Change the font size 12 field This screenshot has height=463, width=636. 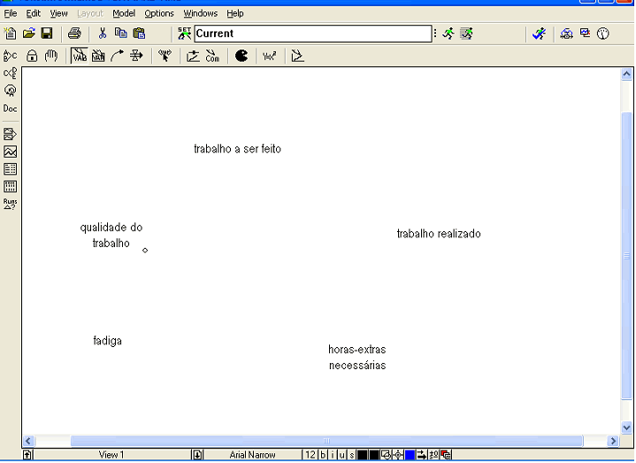310,455
